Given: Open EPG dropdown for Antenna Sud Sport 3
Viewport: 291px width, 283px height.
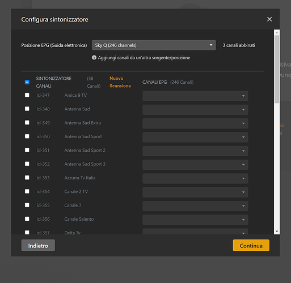Looking at the screenshot, I should (x=195, y=165).
